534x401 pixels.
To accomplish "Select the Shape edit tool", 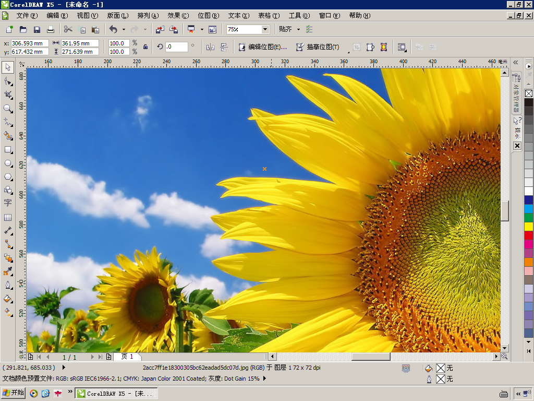I will (8, 81).
